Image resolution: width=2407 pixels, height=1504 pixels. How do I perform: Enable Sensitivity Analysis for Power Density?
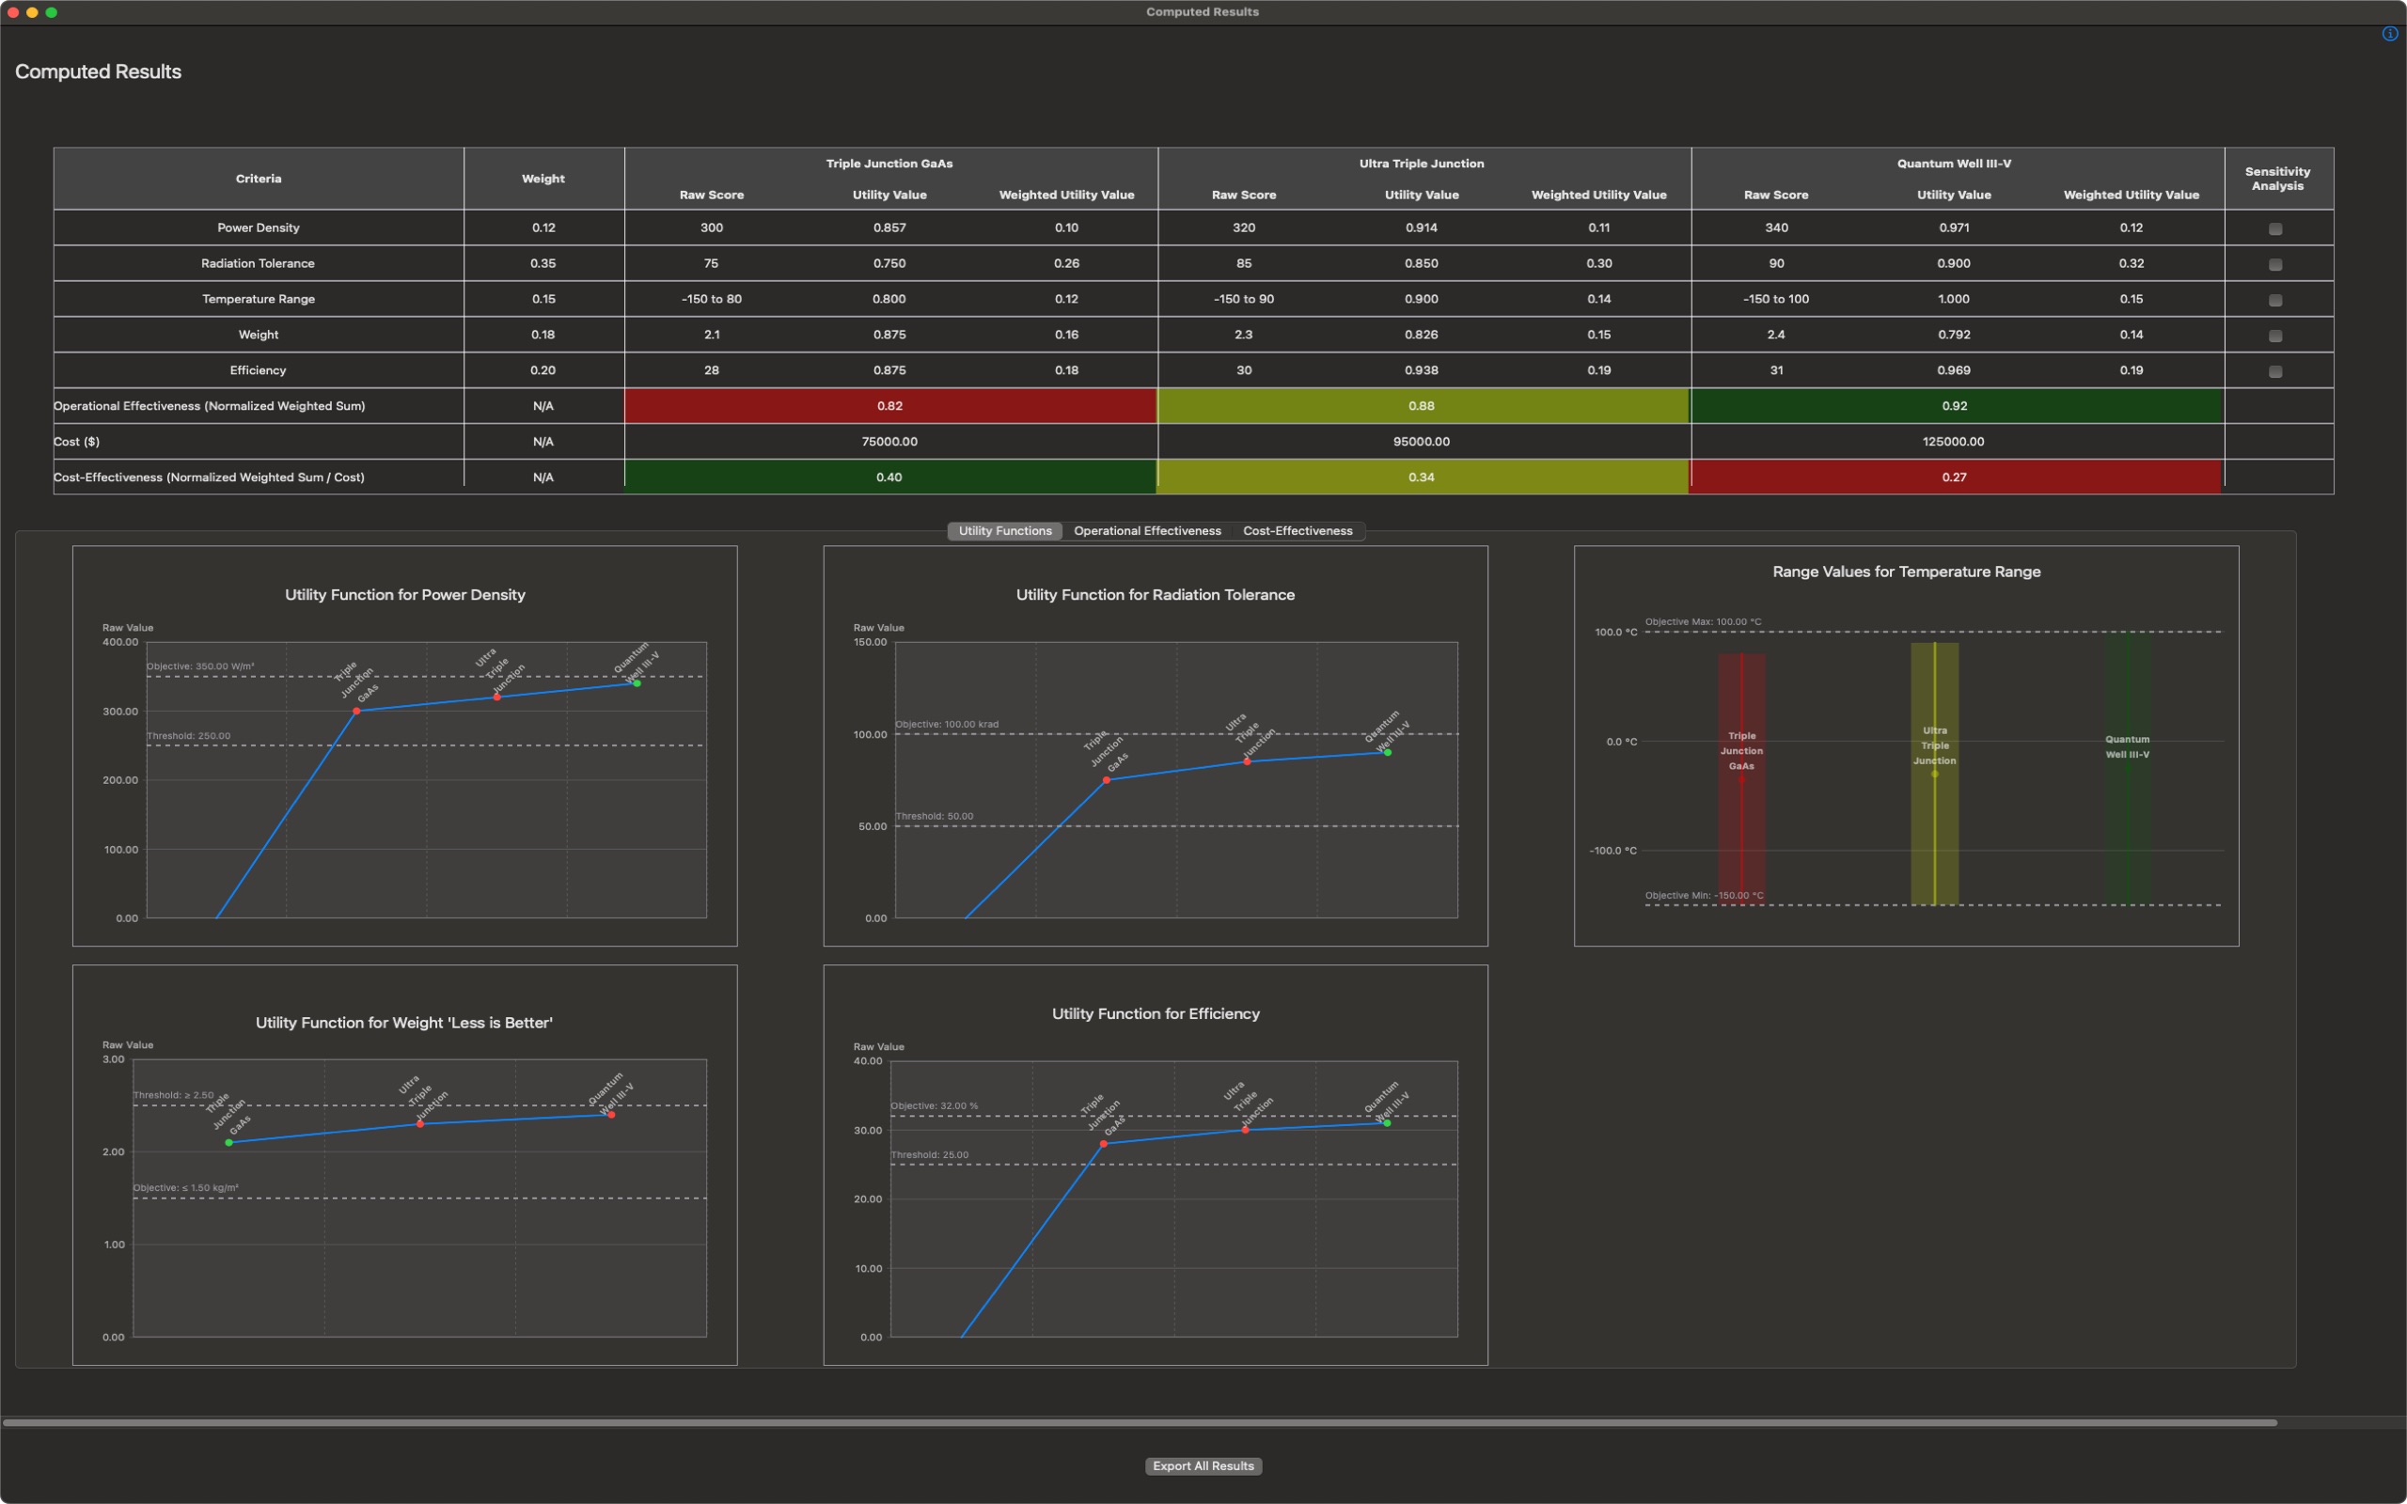coord(2275,228)
